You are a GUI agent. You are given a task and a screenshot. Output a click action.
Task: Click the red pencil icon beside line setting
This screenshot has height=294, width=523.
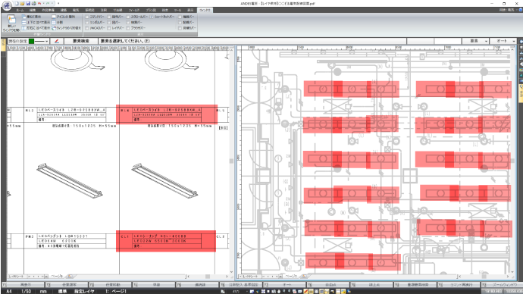(57, 41)
